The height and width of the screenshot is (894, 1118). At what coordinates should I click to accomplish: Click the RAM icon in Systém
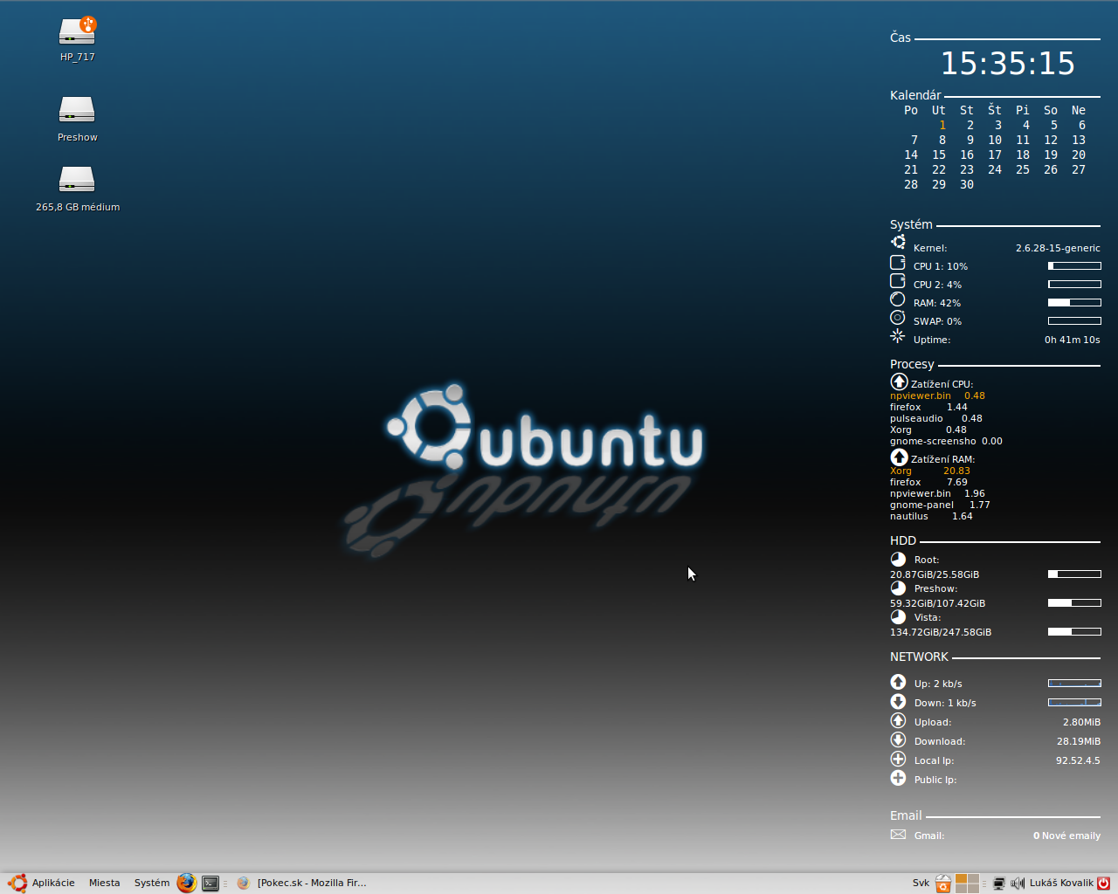pyautogui.click(x=898, y=299)
